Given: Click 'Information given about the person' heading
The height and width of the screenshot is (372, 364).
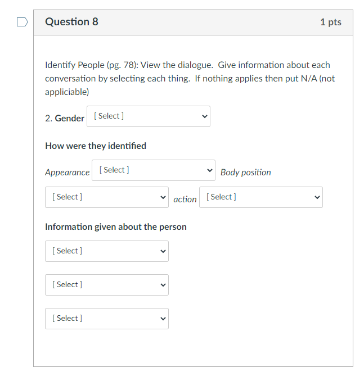Looking at the screenshot, I should coord(116,227).
